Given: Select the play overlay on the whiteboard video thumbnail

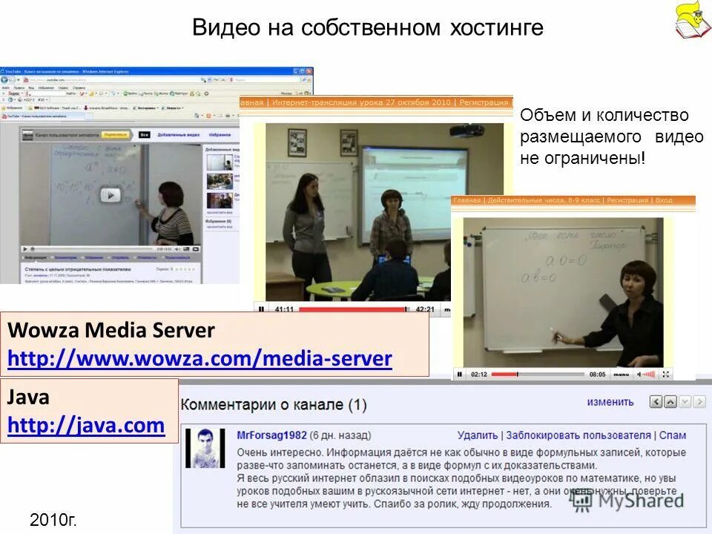Looking at the screenshot, I should [111, 194].
